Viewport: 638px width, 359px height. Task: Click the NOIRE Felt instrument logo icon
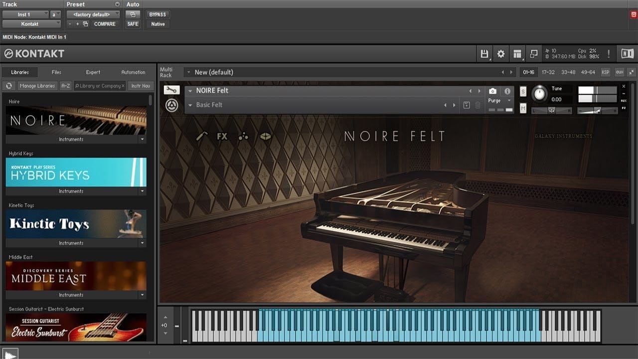click(x=171, y=105)
